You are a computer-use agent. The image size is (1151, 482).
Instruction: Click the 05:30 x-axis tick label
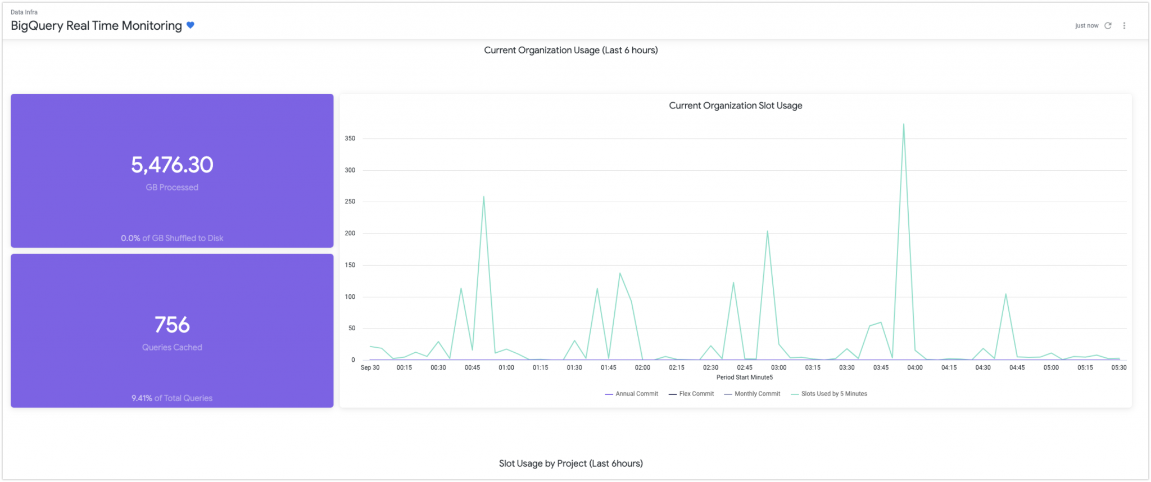[1119, 368]
